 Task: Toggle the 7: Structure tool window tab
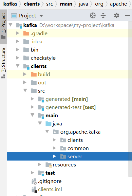pyautogui.click(x=4, y=63)
